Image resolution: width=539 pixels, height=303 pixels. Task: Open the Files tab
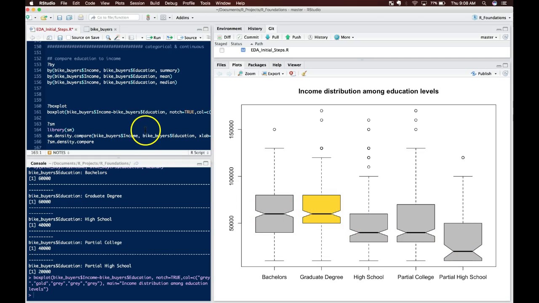click(221, 65)
